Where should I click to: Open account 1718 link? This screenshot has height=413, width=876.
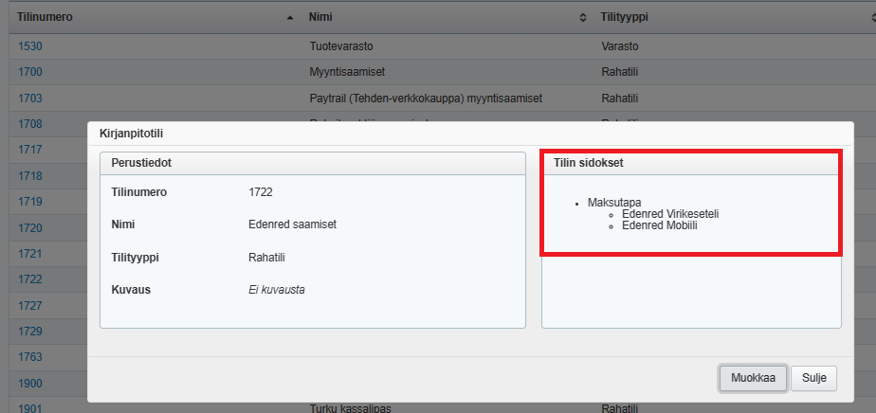[29, 176]
